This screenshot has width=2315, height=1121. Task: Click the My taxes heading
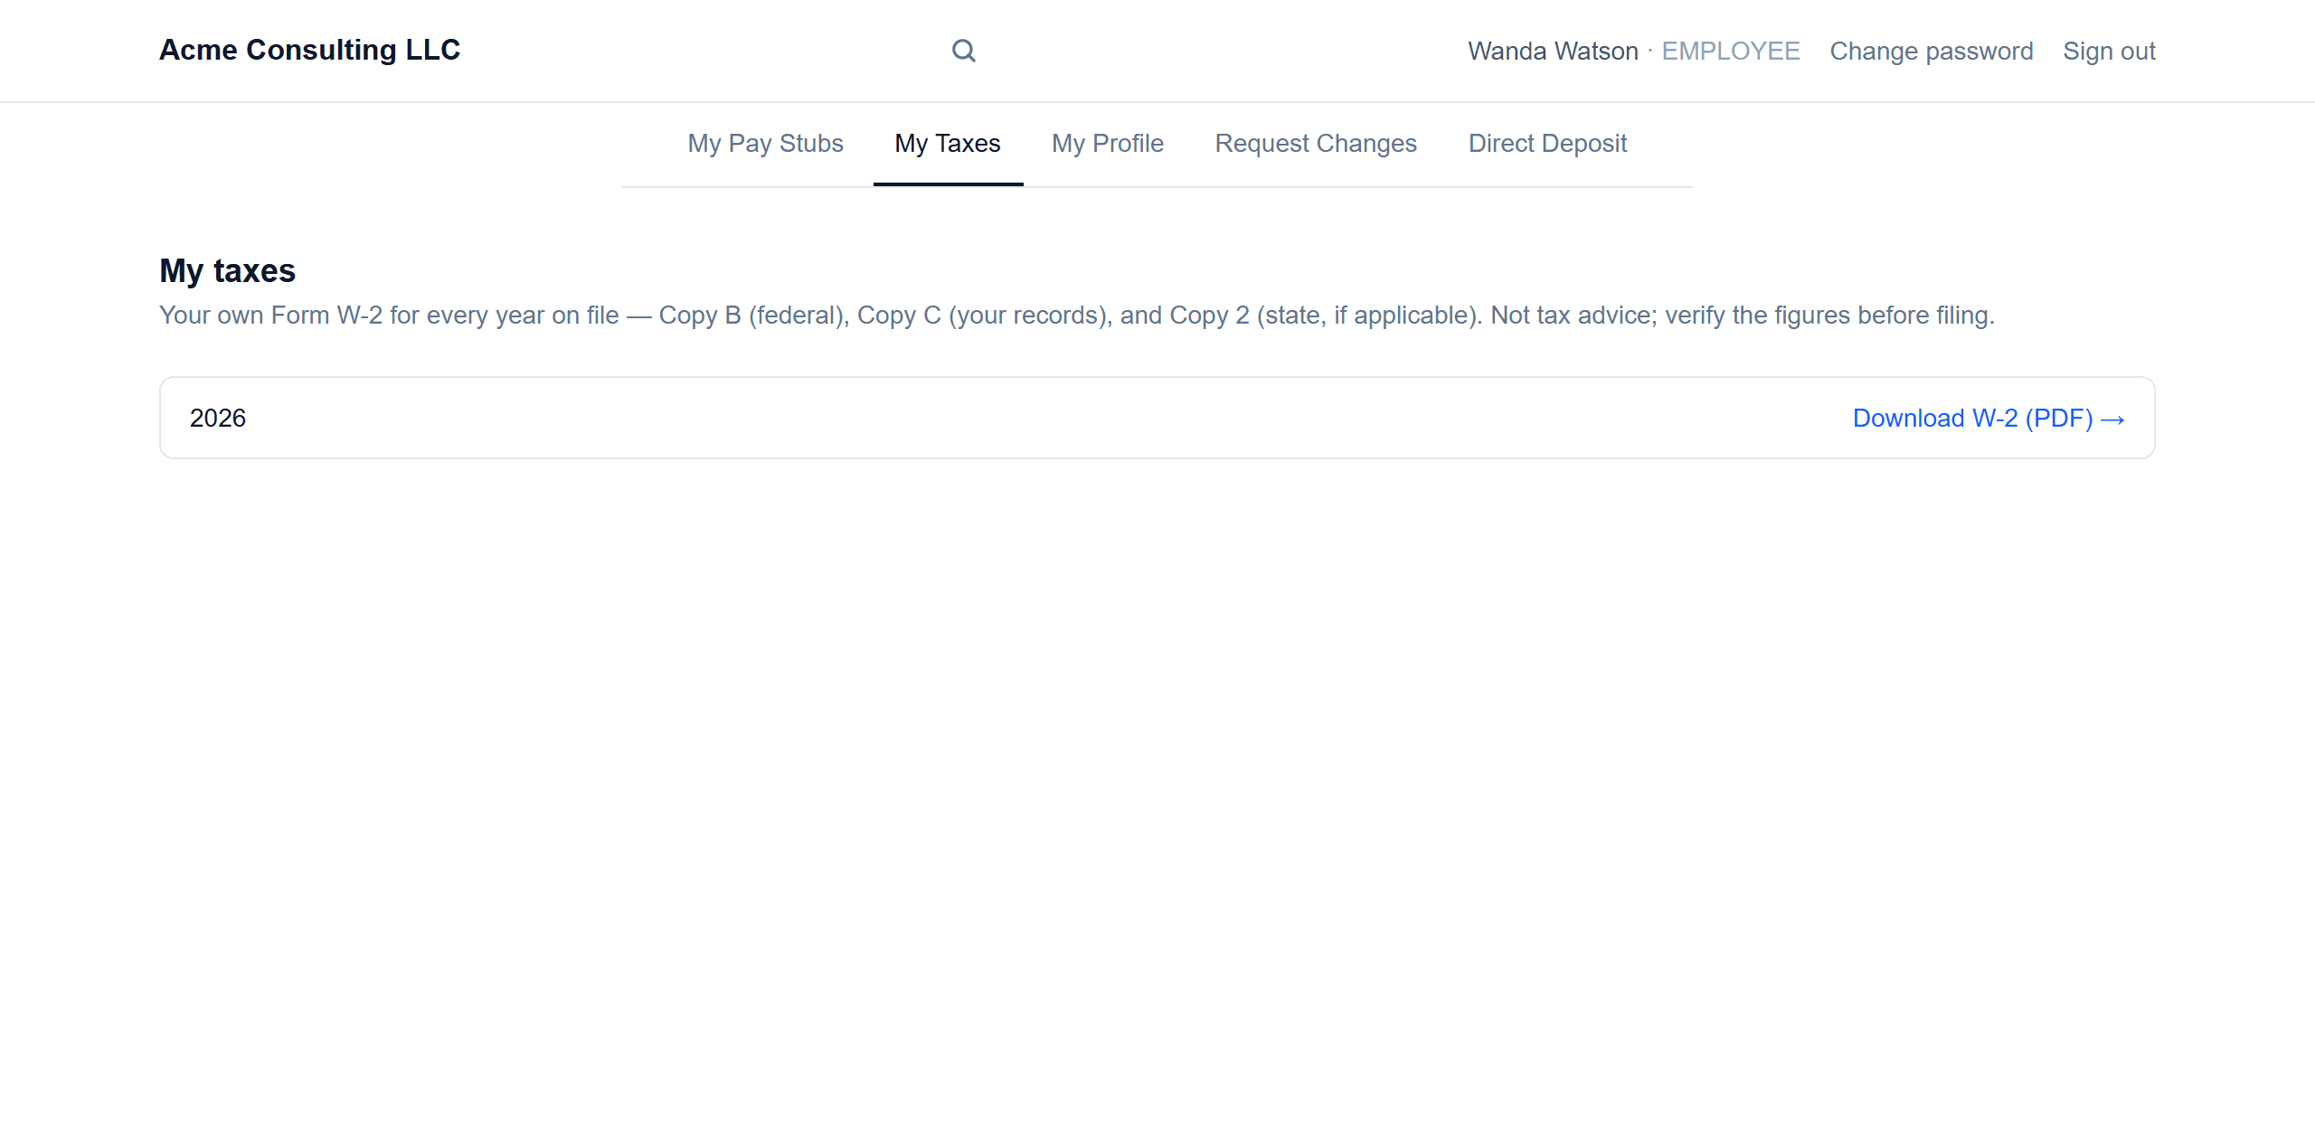point(227,270)
